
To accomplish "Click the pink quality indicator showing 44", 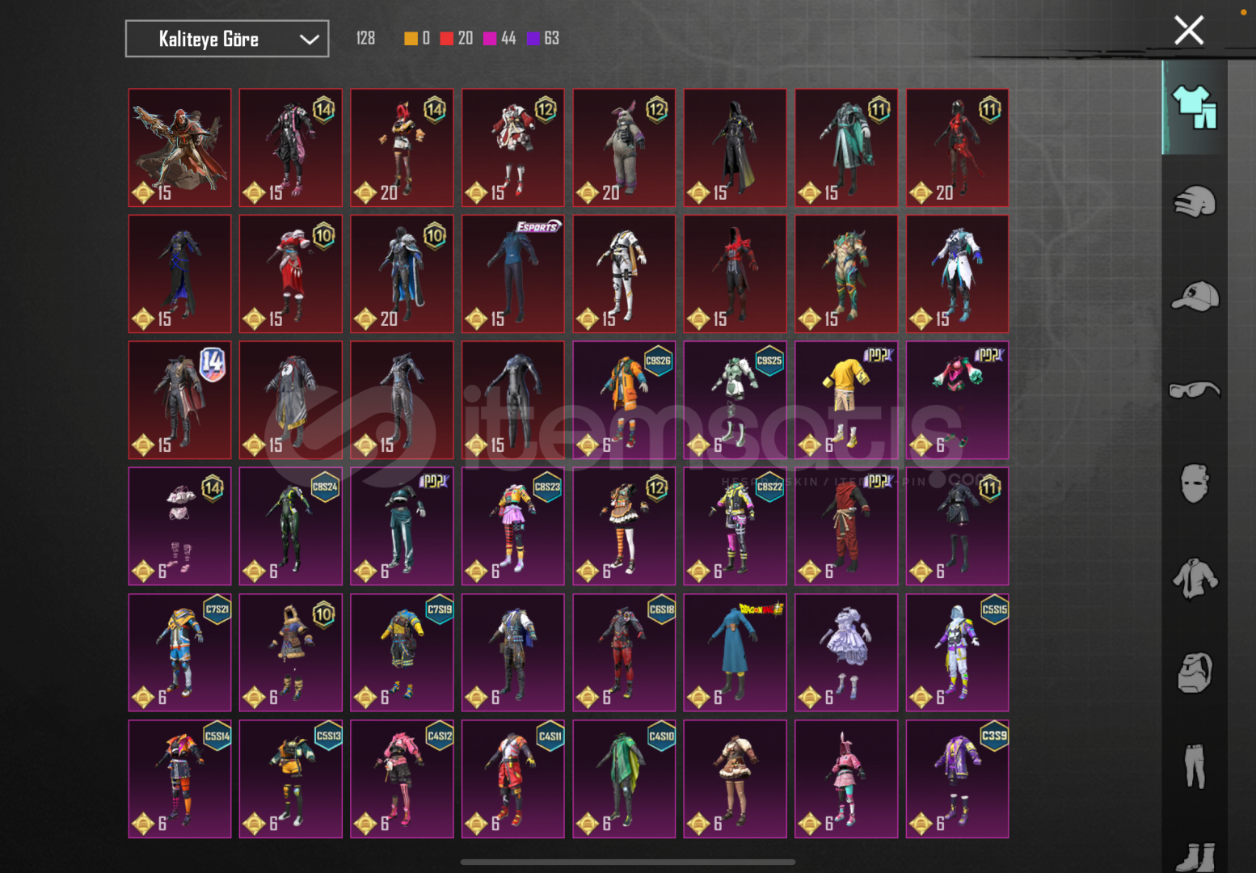I will (x=499, y=38).
